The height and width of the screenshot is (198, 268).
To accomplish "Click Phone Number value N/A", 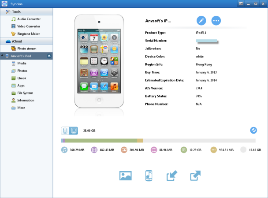I will 199,104.
